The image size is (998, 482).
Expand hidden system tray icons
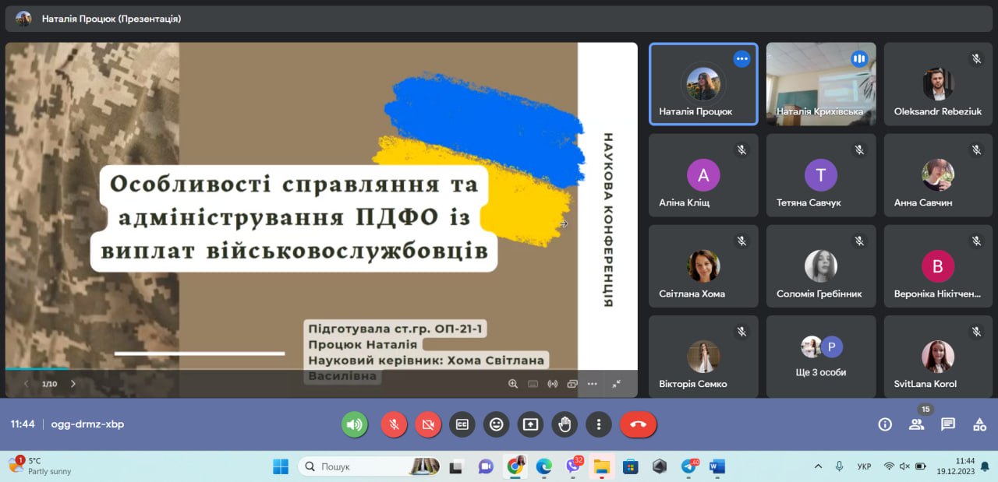tap(818, 466)
